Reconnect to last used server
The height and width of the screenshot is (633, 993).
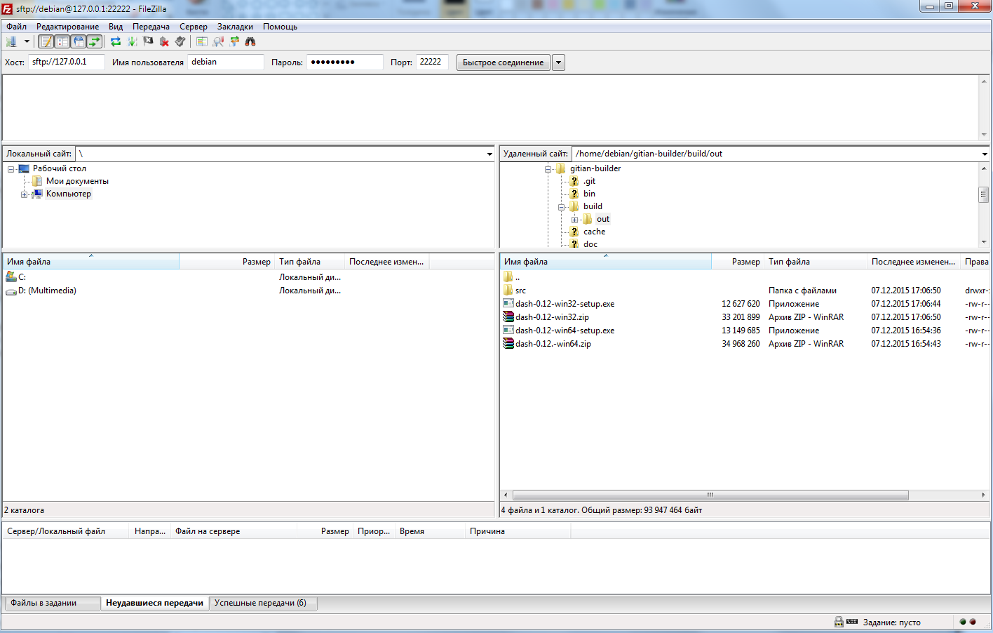click(180, 41)
